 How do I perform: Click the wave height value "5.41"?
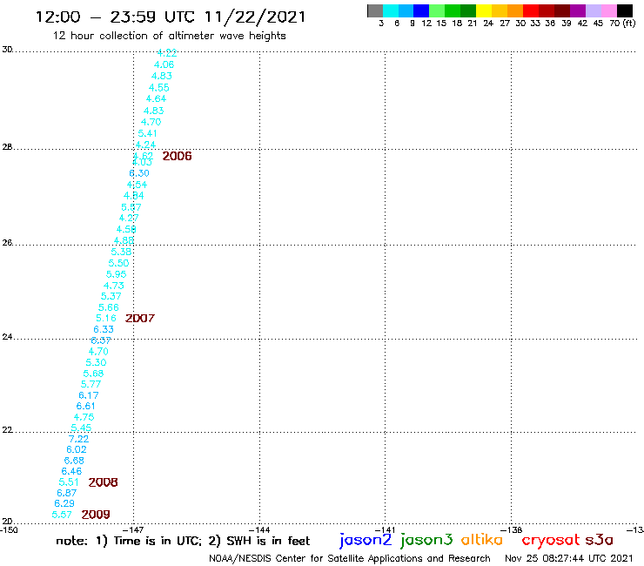click(147, 133)
